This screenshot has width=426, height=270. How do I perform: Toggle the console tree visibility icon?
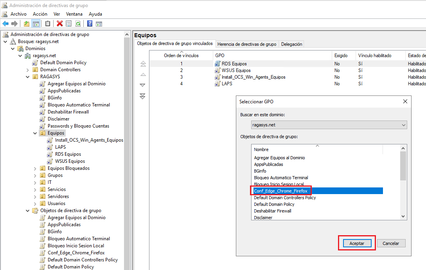(36, 23)
